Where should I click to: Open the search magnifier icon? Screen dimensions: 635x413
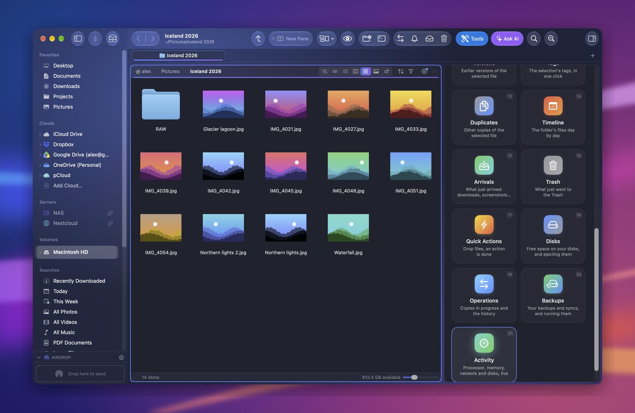coord(534,39)
